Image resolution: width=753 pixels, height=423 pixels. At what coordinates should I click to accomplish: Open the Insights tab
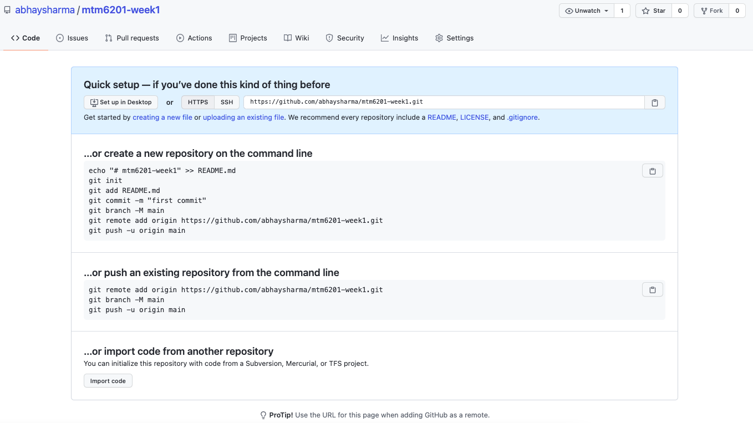[x=400, y=38]
